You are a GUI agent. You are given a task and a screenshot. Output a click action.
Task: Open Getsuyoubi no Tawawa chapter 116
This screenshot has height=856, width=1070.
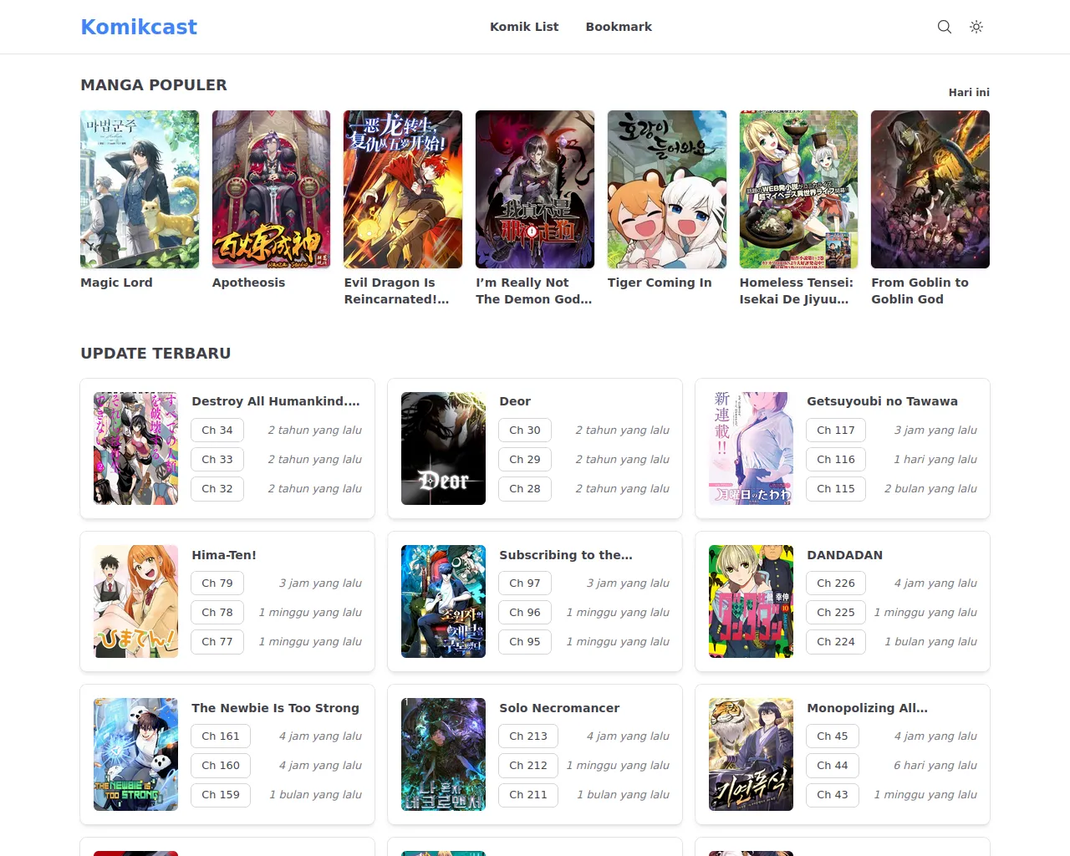[x=836, y=460]
